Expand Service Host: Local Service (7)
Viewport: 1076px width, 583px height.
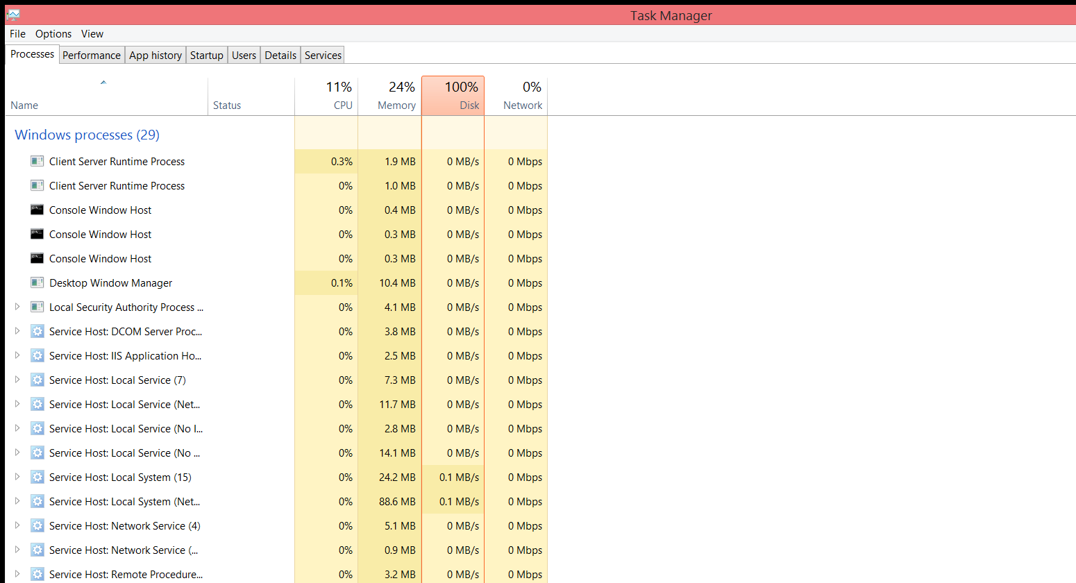(x=17, y=380)
